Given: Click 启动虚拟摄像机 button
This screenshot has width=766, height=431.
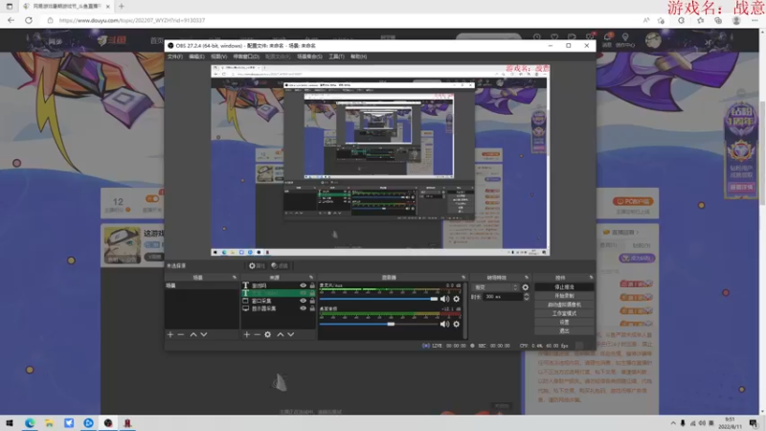Looking at the screenshot, I should 564,305.
